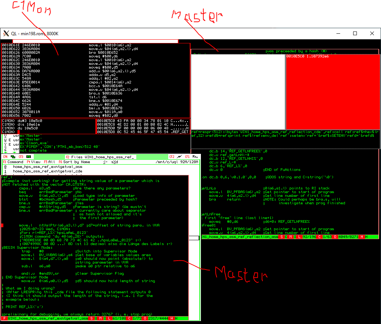Viewport: 381px width, 324px height.
Task: Click the red H in reflection_asm status bar
Action: (362, 237)
